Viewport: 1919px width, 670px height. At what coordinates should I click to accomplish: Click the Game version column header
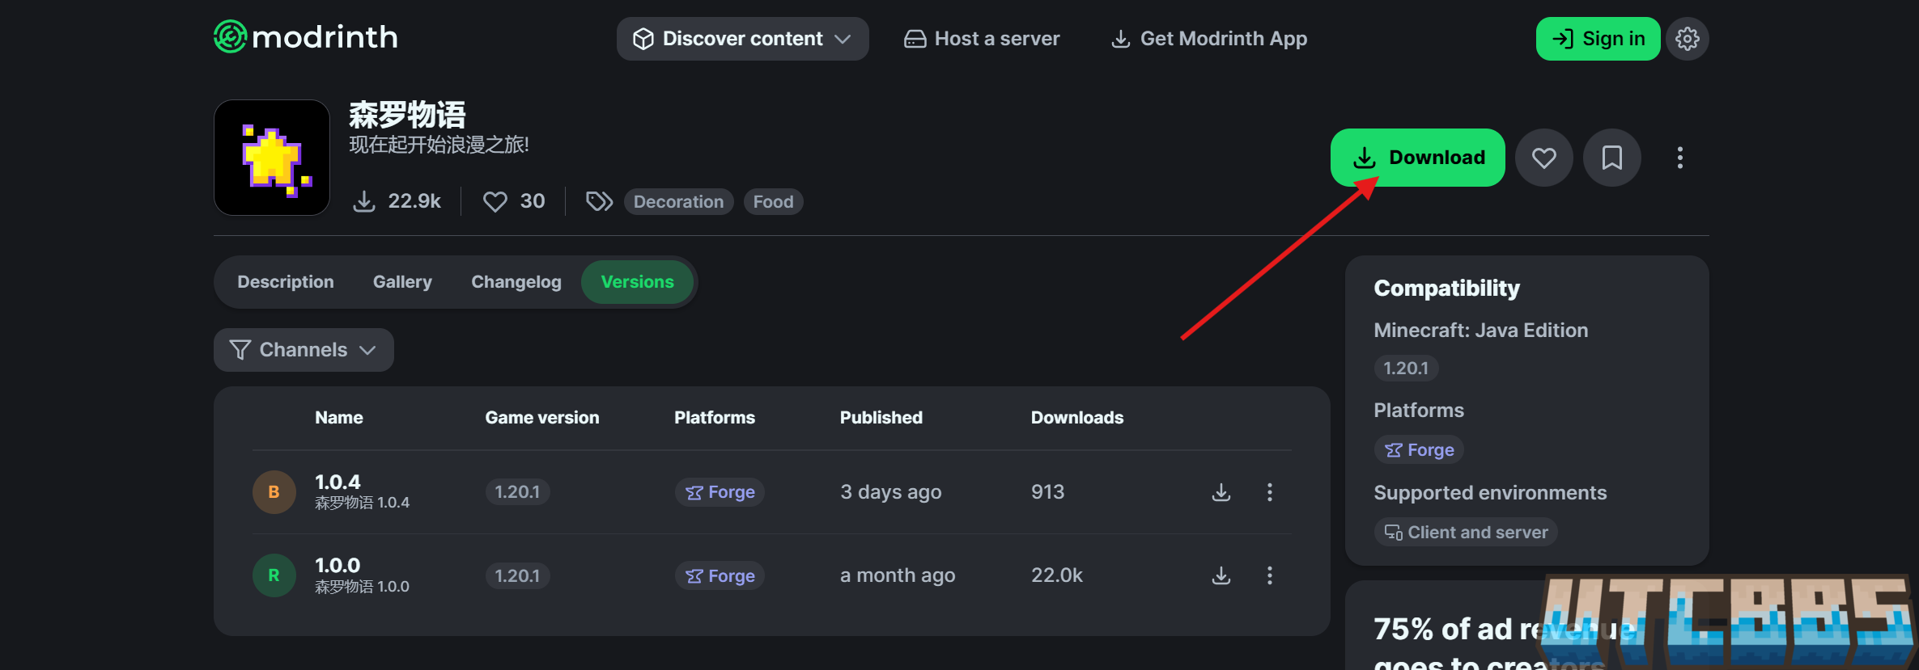pyautogui.click(x=542, y=418)
